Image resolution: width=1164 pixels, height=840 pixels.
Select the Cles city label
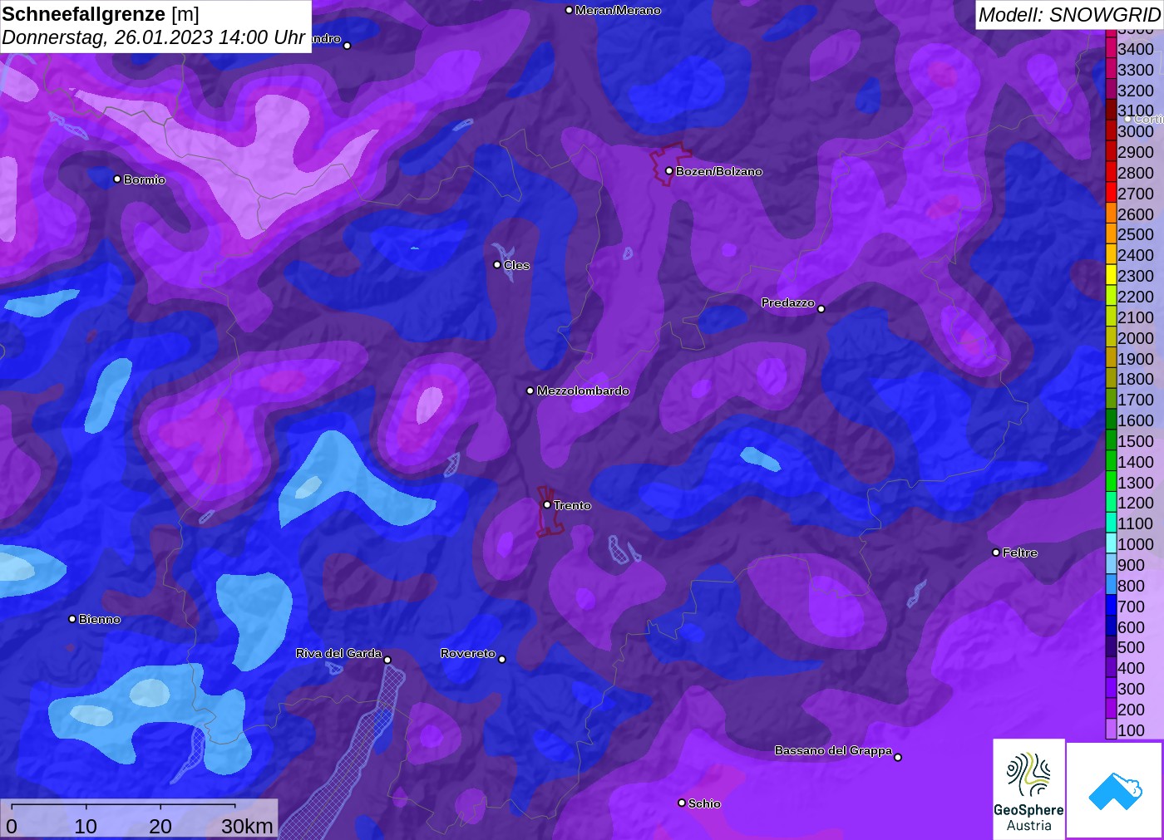tap(516, 265)
